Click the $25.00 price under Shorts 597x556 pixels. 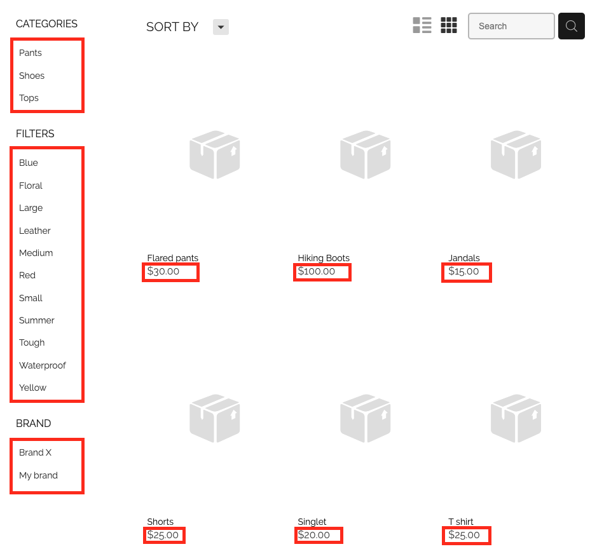163,535
